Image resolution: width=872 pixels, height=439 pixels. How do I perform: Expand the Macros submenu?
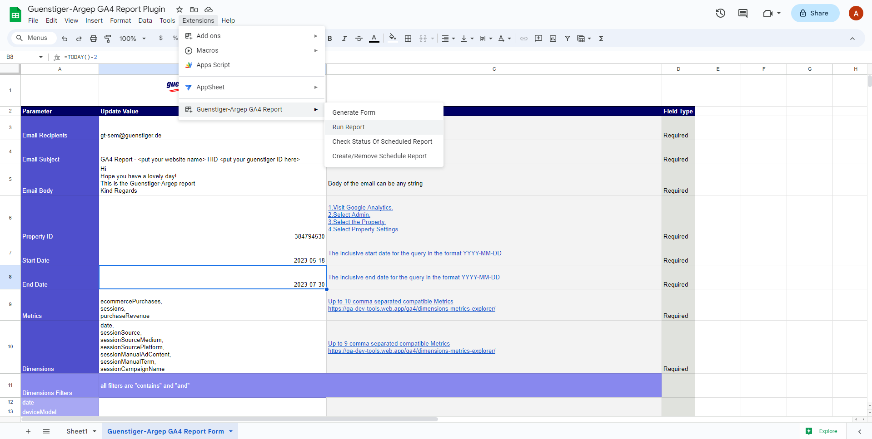[252, 50]
